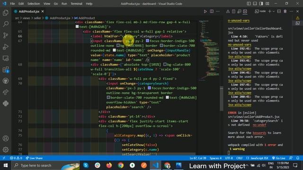Click the d0d2d6 swatch below line 64
Image resolution: width=303 pixels, height=170 pixels.
[x=77, y=26]
